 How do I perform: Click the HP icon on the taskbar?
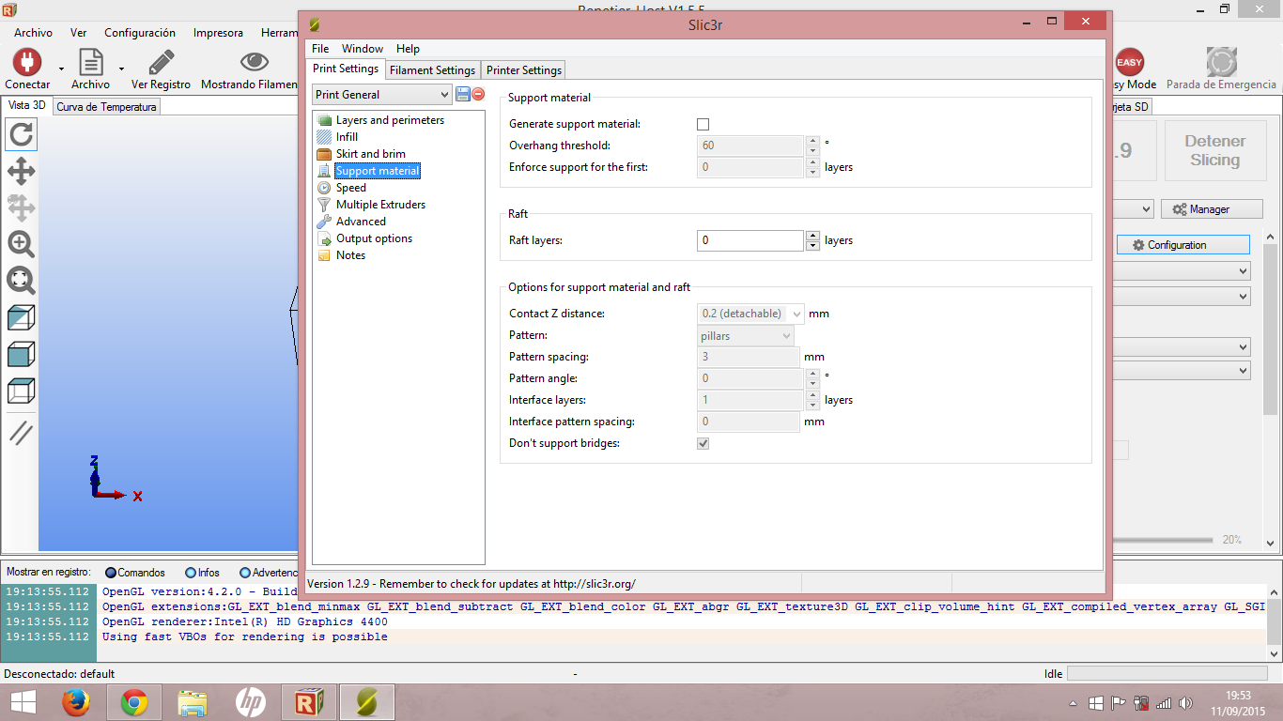click(251, 702)
